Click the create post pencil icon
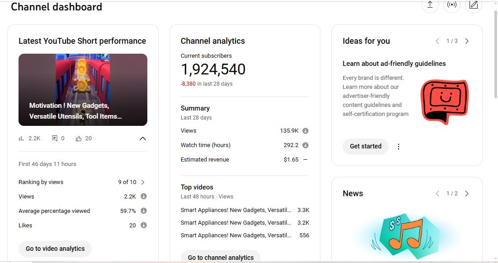This screenshot has width=498, height=263. click(x=473, y=5)
